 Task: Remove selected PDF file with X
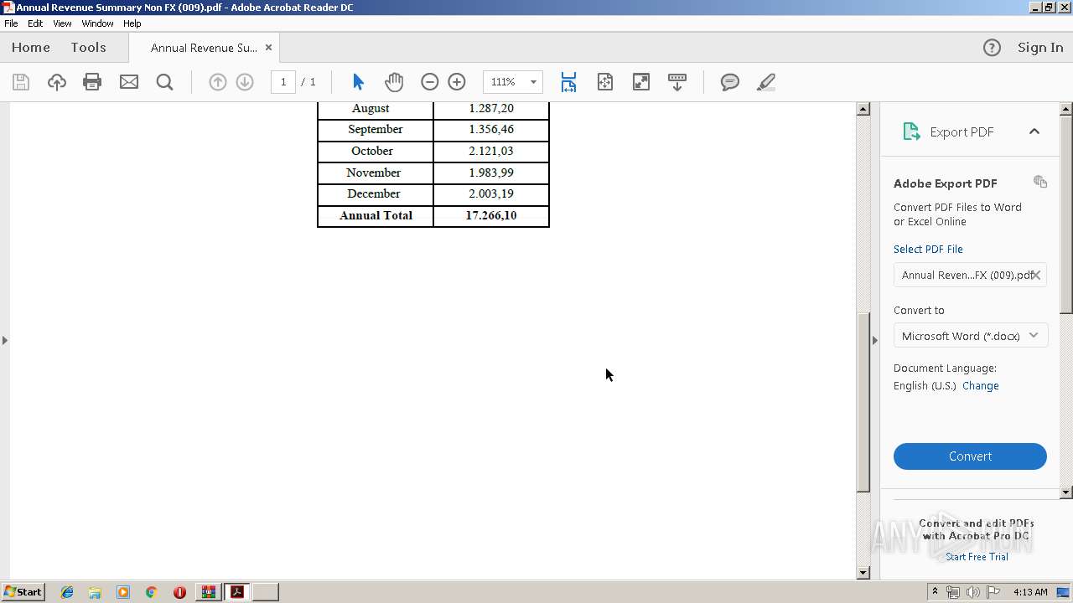click(x=1036, y=275)
